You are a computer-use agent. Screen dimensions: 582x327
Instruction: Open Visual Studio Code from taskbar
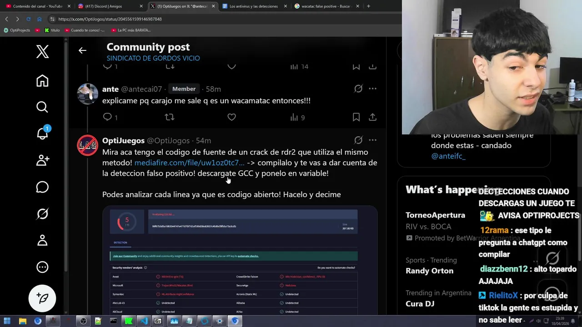click(x=144, y=321)
